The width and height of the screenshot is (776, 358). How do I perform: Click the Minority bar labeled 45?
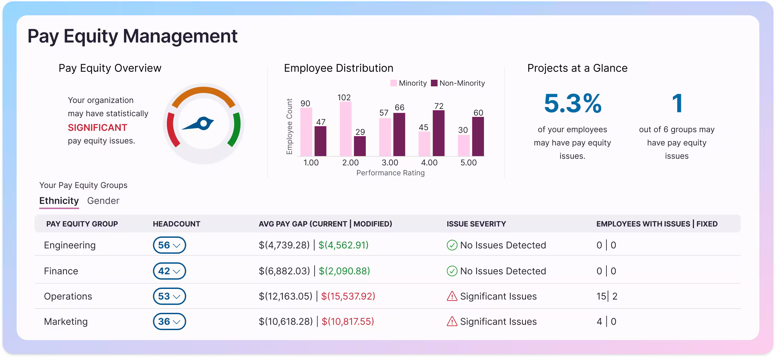click(424, 144)
